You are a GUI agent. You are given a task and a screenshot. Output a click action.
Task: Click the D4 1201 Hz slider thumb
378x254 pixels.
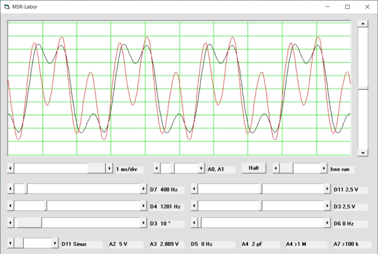46,206
